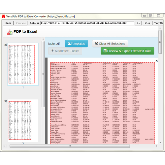Click the PDF to Excel heading
Screen dimensions: 165x165
(25, 31)
